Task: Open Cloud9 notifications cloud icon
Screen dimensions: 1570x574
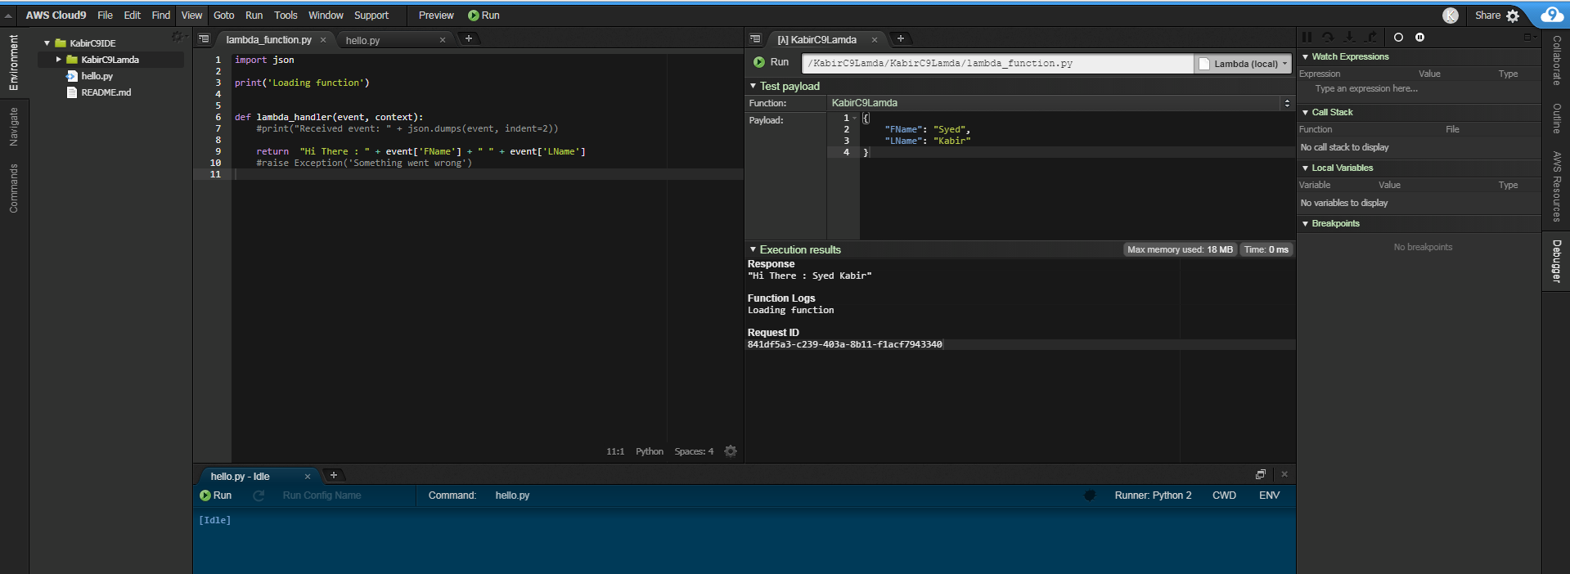Action: [x=1551, y=15]
